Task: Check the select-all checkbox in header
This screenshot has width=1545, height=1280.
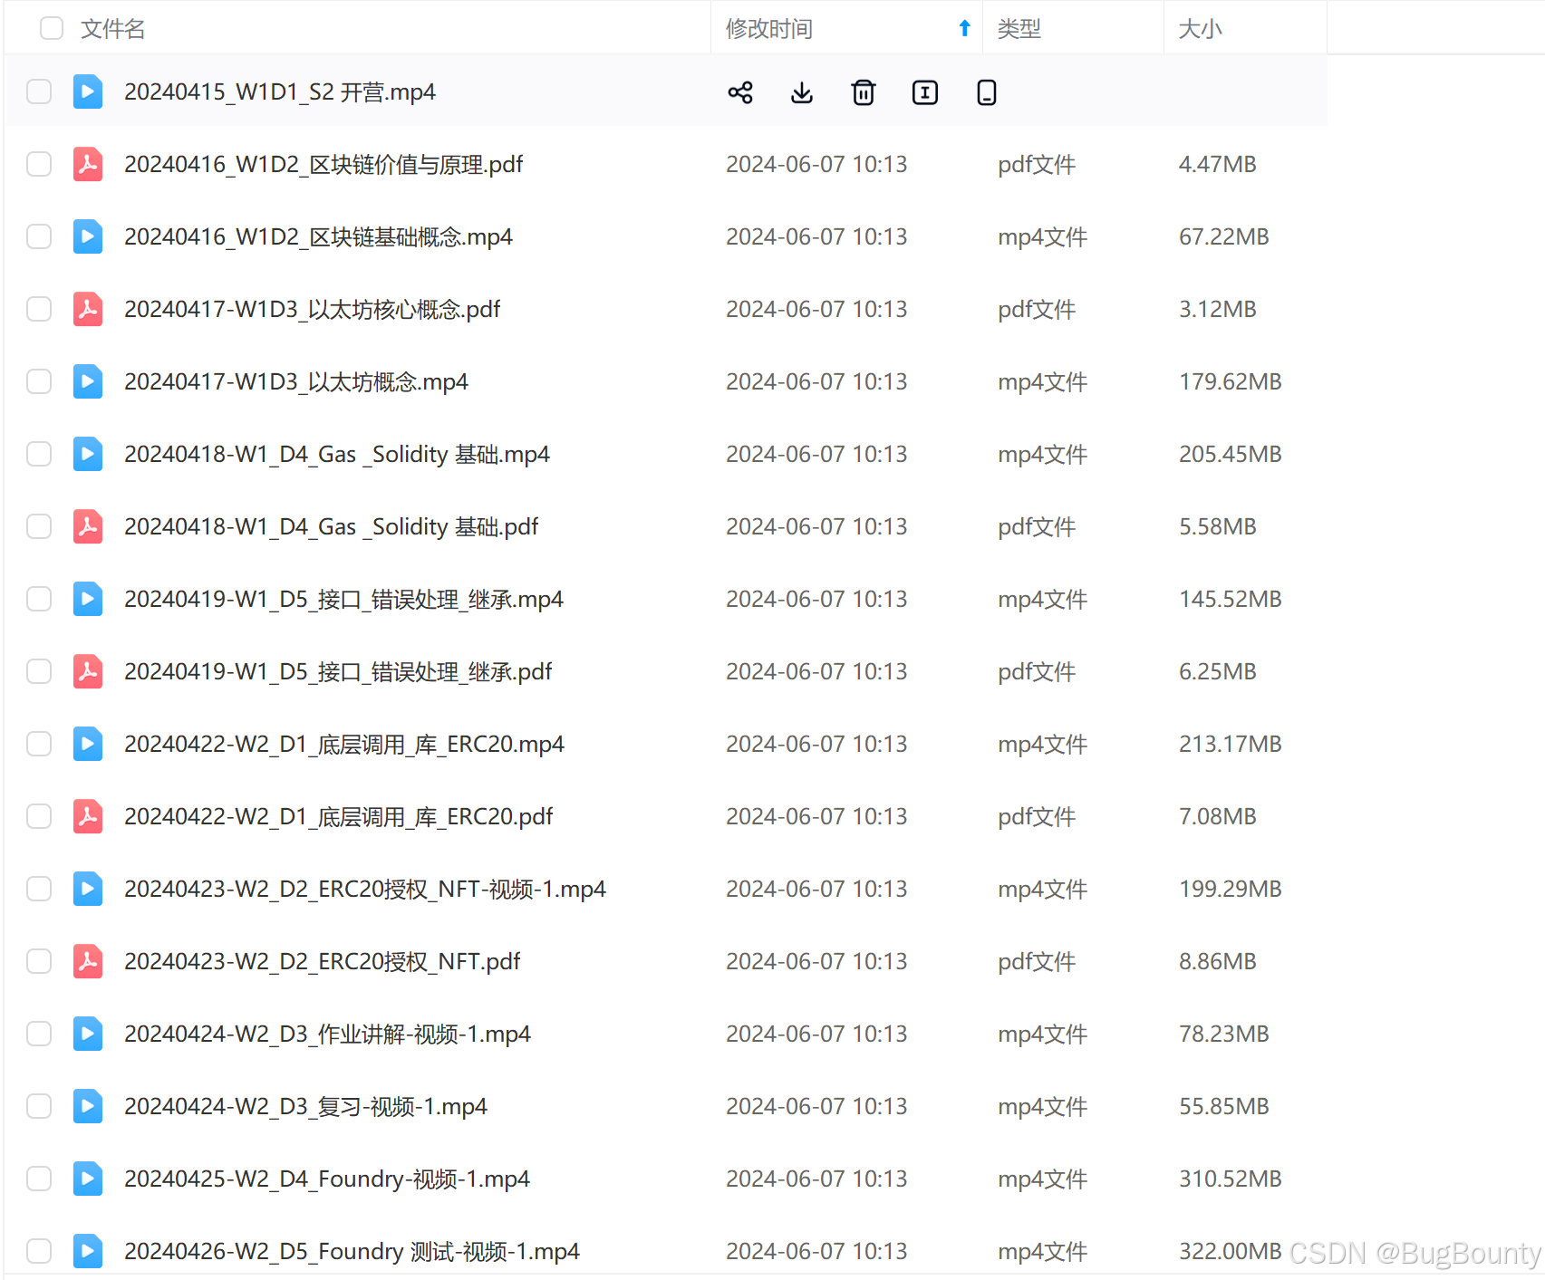Action: [x=52, y=28]
